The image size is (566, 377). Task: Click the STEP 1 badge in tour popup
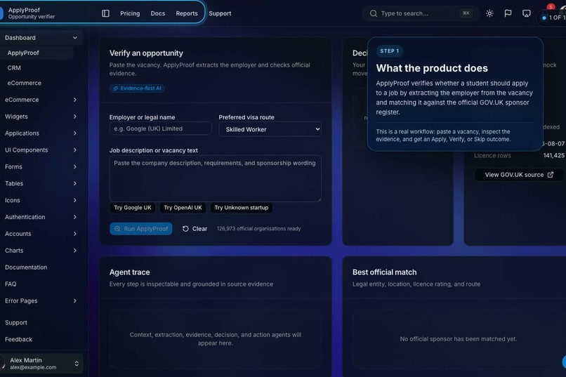click(390, 51)
